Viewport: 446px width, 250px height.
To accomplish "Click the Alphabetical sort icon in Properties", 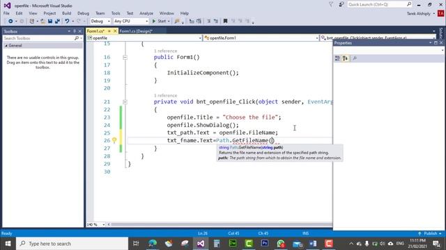I will pos(345,58).
